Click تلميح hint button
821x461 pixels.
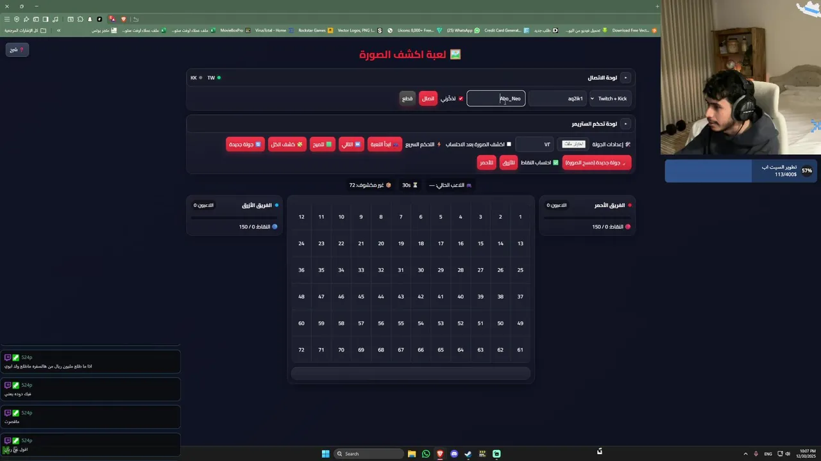323,144
